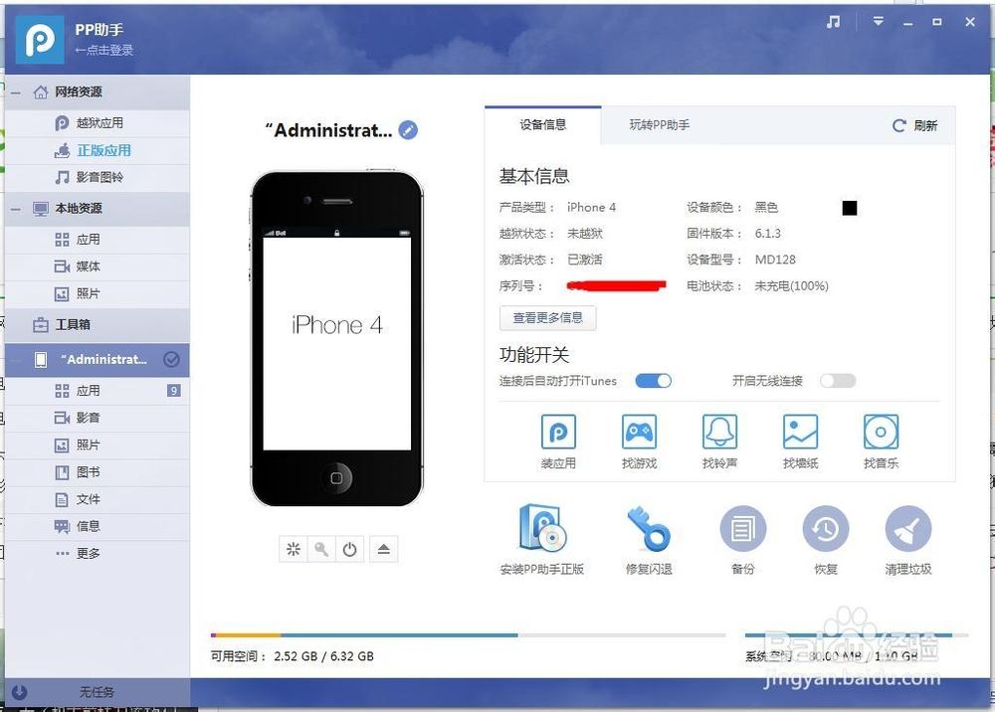The width and height of the screenshot is (995, 712).
Task: Click the black device color swatch
Action: click(x=850, y=208)
